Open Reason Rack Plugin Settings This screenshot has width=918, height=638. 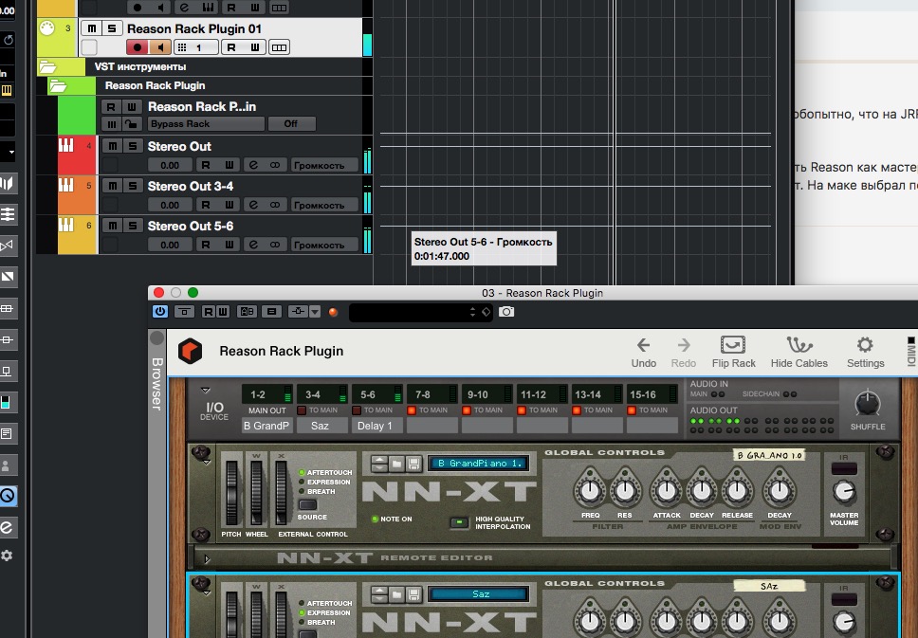point(865,353)
